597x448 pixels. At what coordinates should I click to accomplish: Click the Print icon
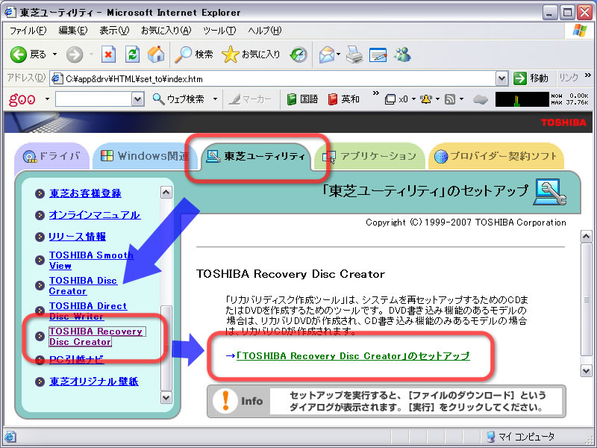pyautogui.click(x=354, y=55)
